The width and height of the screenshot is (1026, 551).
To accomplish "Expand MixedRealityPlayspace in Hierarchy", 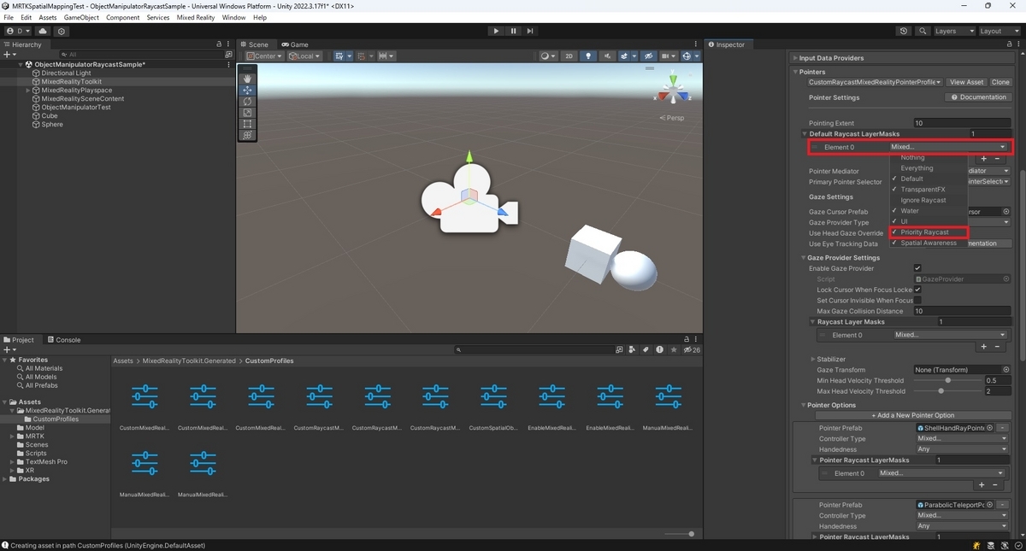I will pos(27,91).
